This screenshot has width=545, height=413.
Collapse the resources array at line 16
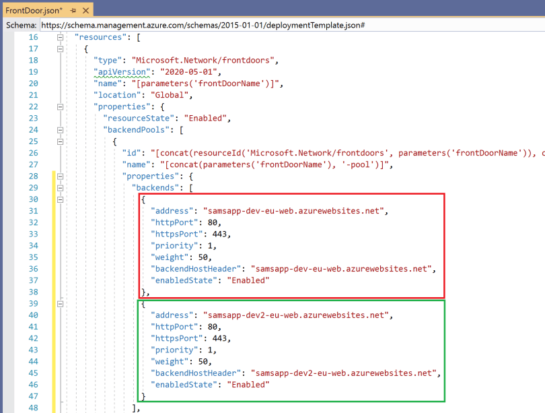pos(60,37)
